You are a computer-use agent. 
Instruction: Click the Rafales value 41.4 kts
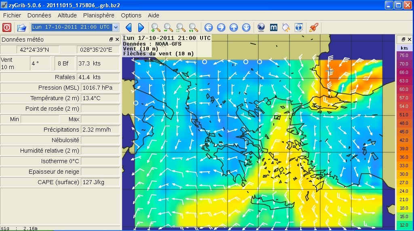[98, 77]
